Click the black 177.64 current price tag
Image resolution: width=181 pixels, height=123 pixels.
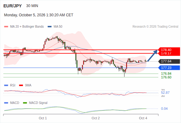tap(169, 61)
